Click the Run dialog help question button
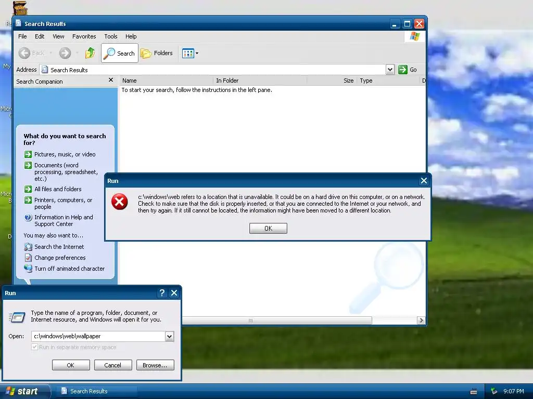 (162, 293)
